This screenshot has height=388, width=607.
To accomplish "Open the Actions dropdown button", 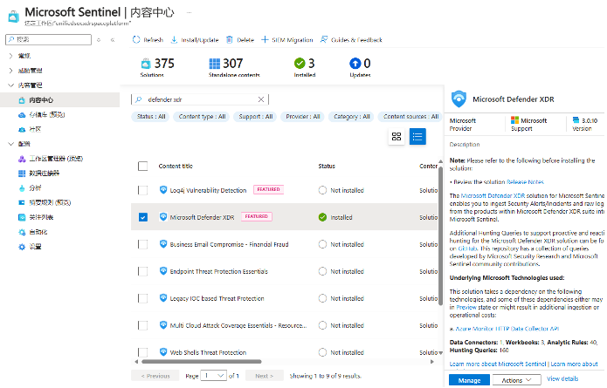I will coord(516,381).
